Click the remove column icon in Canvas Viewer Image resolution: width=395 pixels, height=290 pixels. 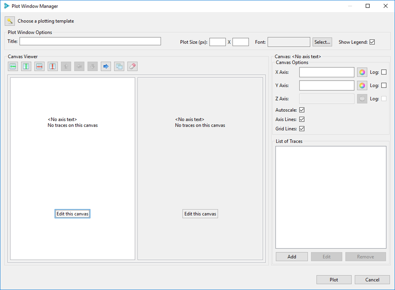point(52,66)
